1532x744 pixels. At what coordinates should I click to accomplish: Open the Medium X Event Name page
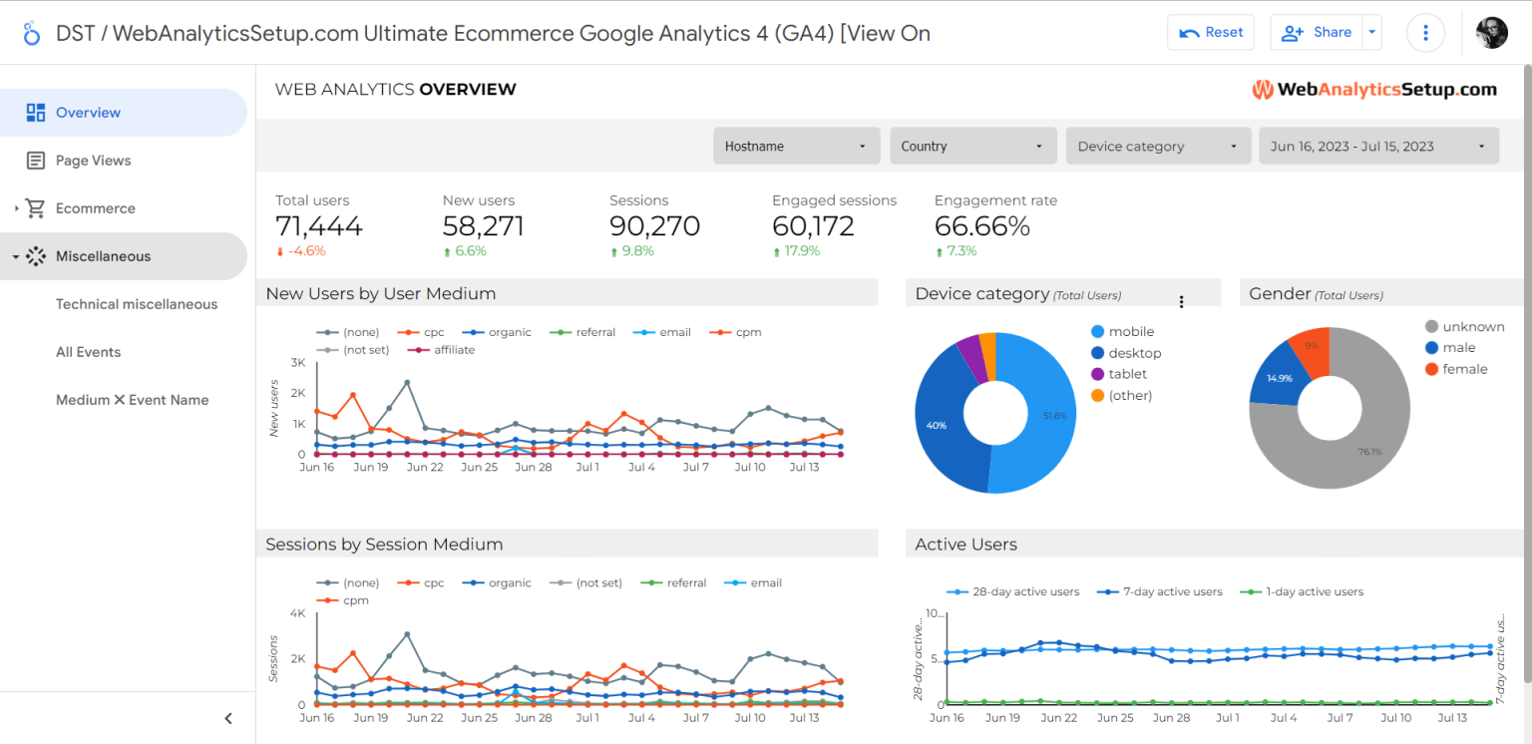(131, 399)
